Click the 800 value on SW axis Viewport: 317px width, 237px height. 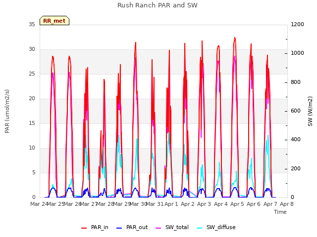click(296, 82)
